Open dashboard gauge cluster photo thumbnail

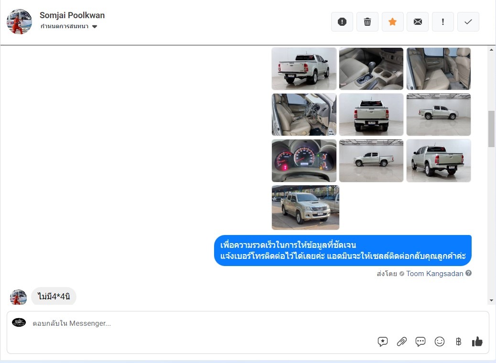click(x=304, y=160)
